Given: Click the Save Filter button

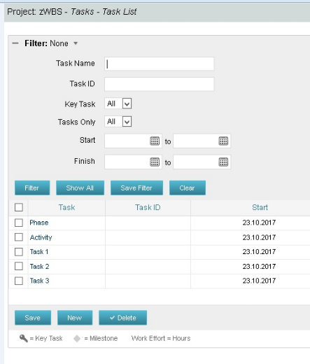Looking at the screenshot, I should 136,188.
